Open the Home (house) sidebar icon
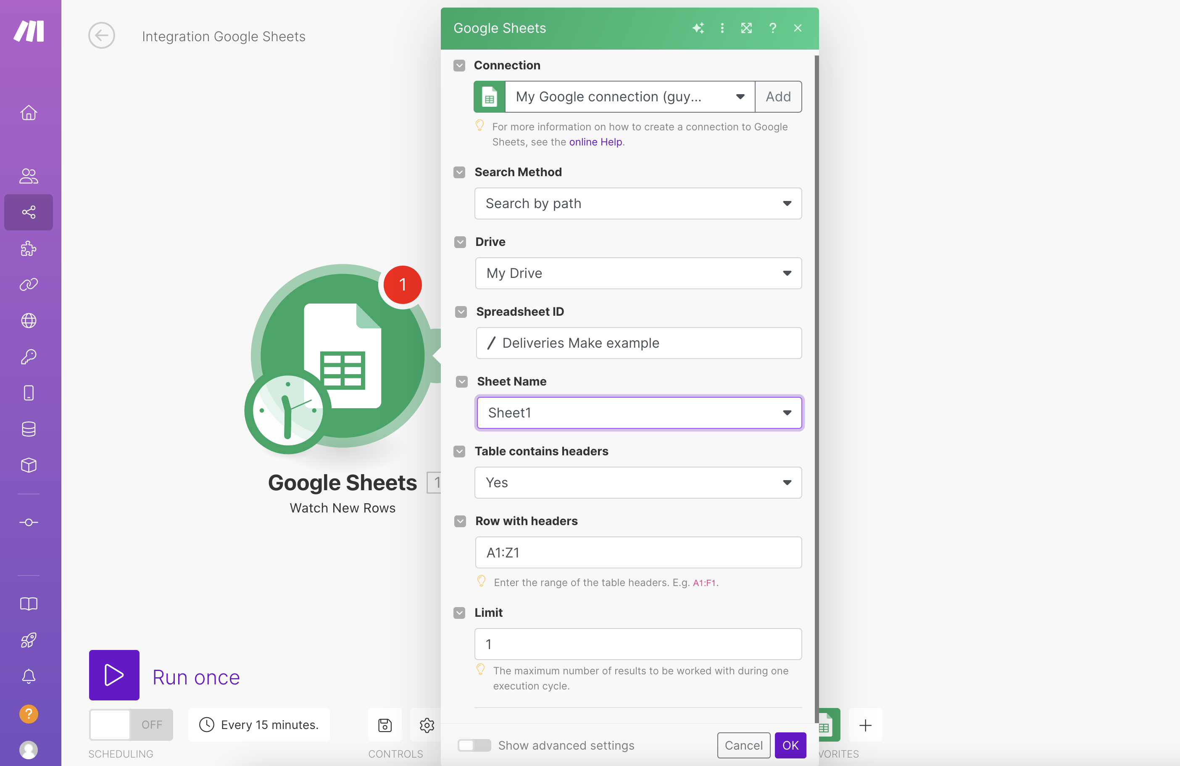This screenshot has height=766, width=1180. click(29, 113)
